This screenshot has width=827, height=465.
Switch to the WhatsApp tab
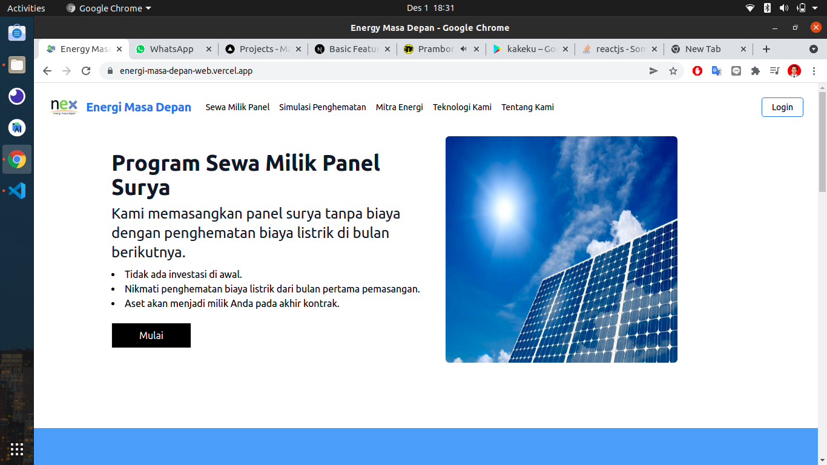tap(171, 49)
